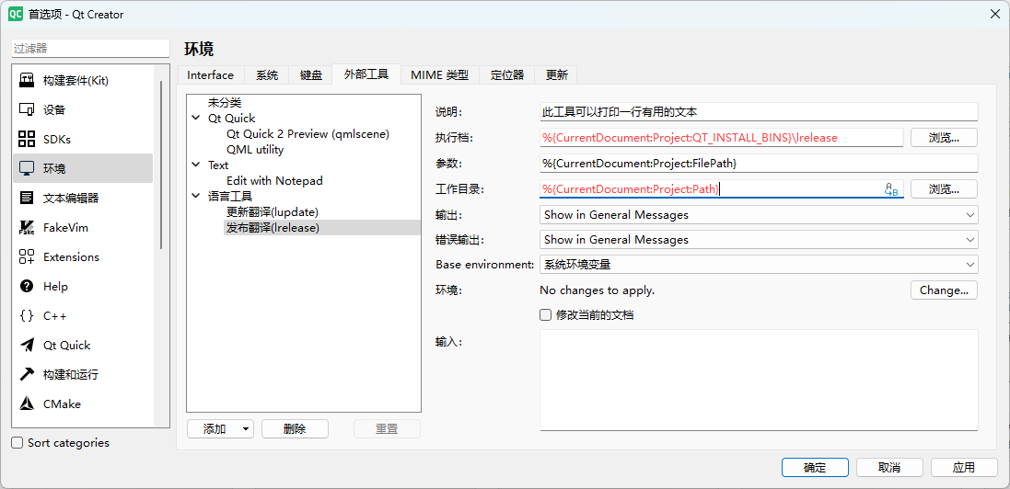Click the 执行档 executable path field
This screenshot has width=1010, height=489.
click(x=722, y=138)
